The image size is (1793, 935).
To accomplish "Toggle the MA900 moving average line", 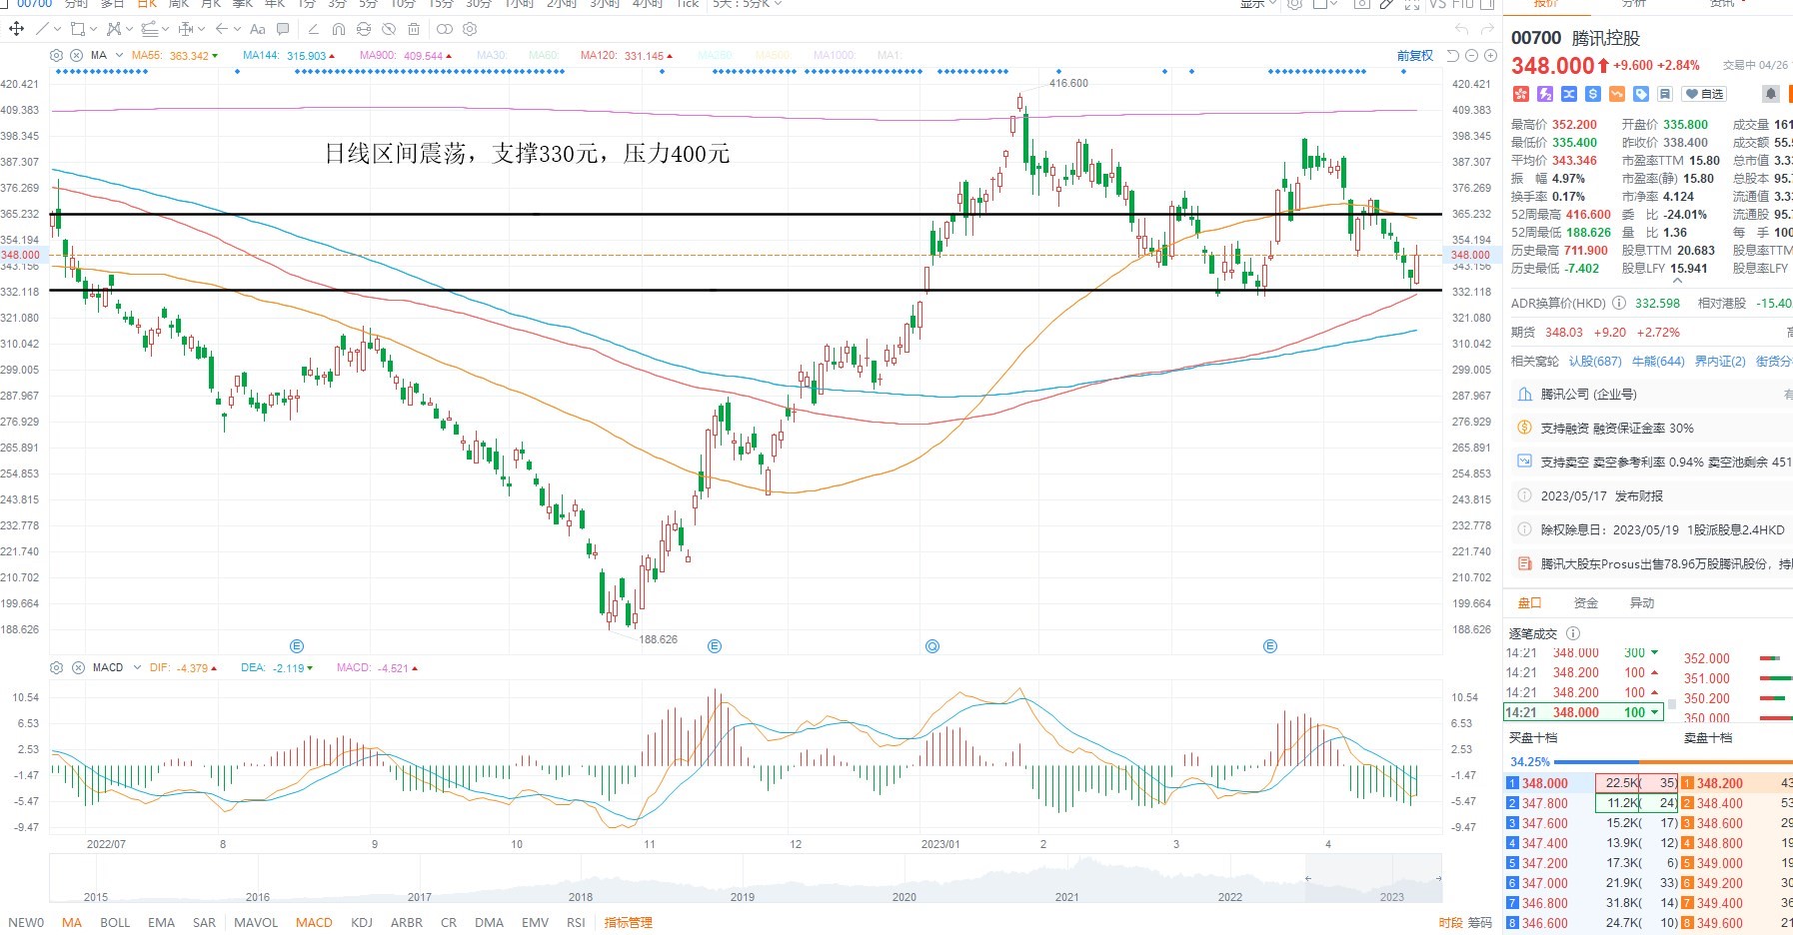I will pyautogui.click(x=405, y=56).
